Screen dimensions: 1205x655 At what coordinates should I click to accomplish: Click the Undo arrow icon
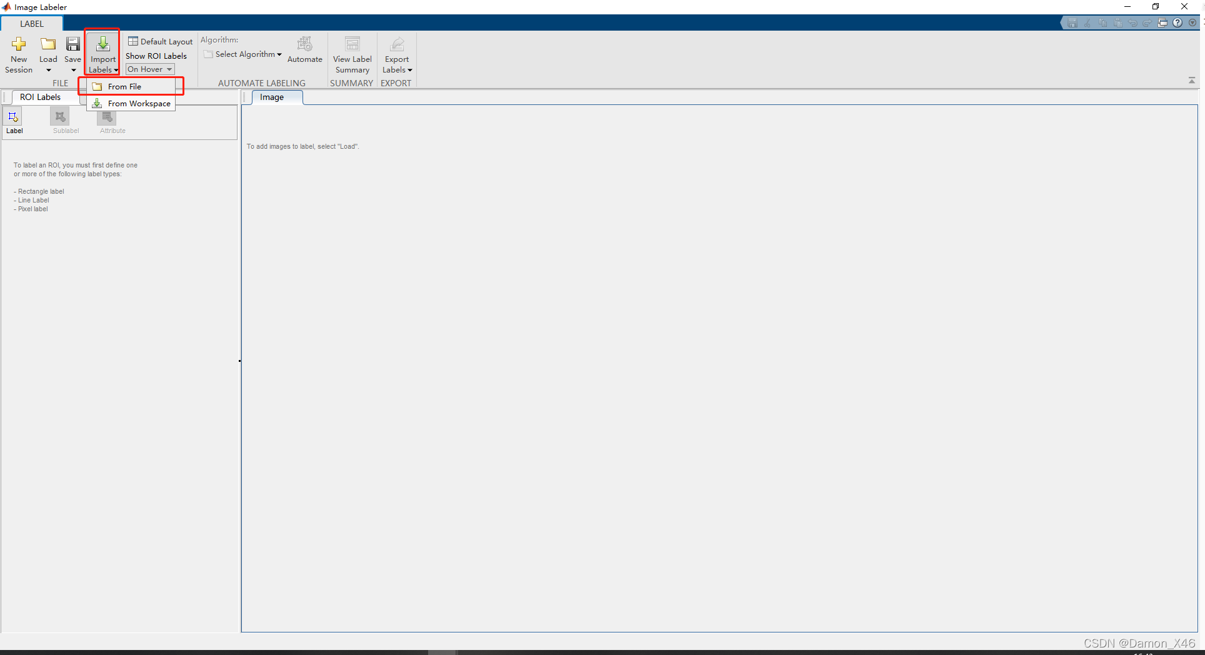[x=1132, y=23]
